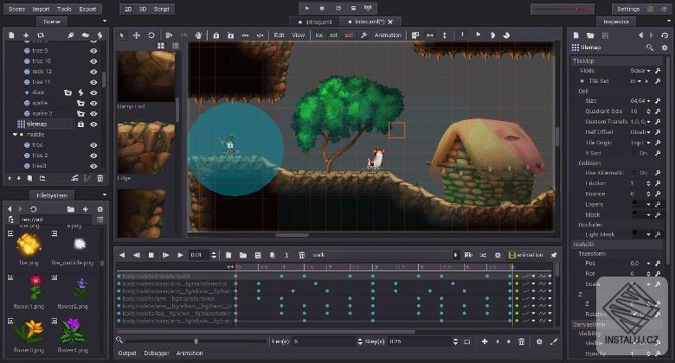Screen dimensions: 675x363
Task: Toggle visibility of tree 10 node
Action: click(93, 61)
